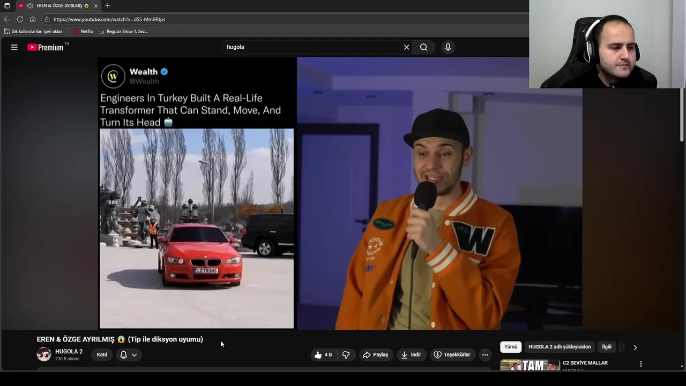Open options for C2 SEVİYE MALLAR video

point(640,364)
